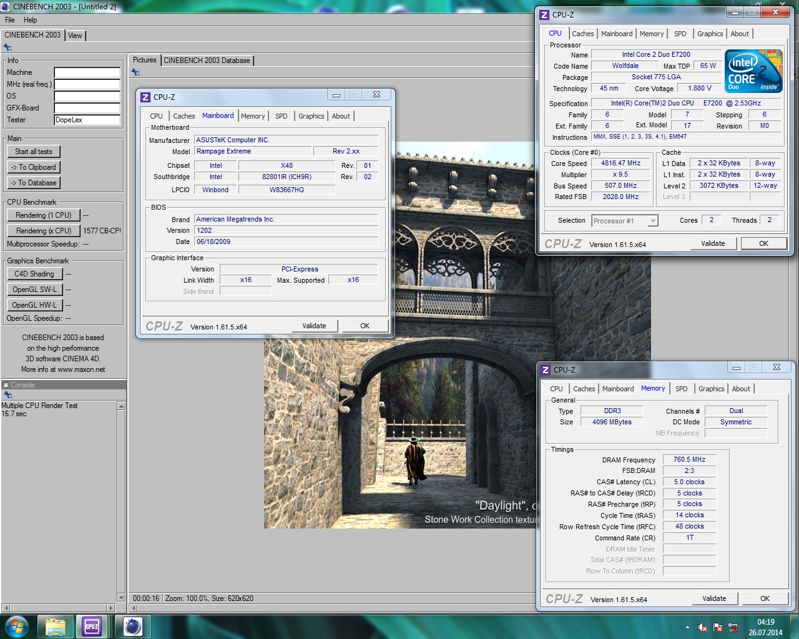Image resolution: width=799 pixels, height=639 pixels.
Task: Open CPU tab in Memory CPU-Z window
Action: [x=557, y=389]
